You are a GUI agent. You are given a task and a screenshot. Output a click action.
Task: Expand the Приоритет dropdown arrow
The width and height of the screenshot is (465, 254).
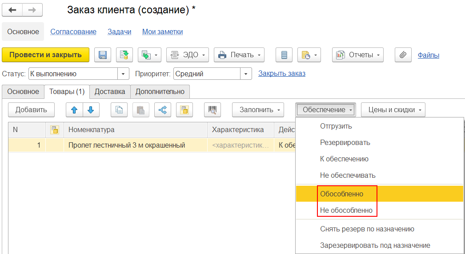coord(246,74)
